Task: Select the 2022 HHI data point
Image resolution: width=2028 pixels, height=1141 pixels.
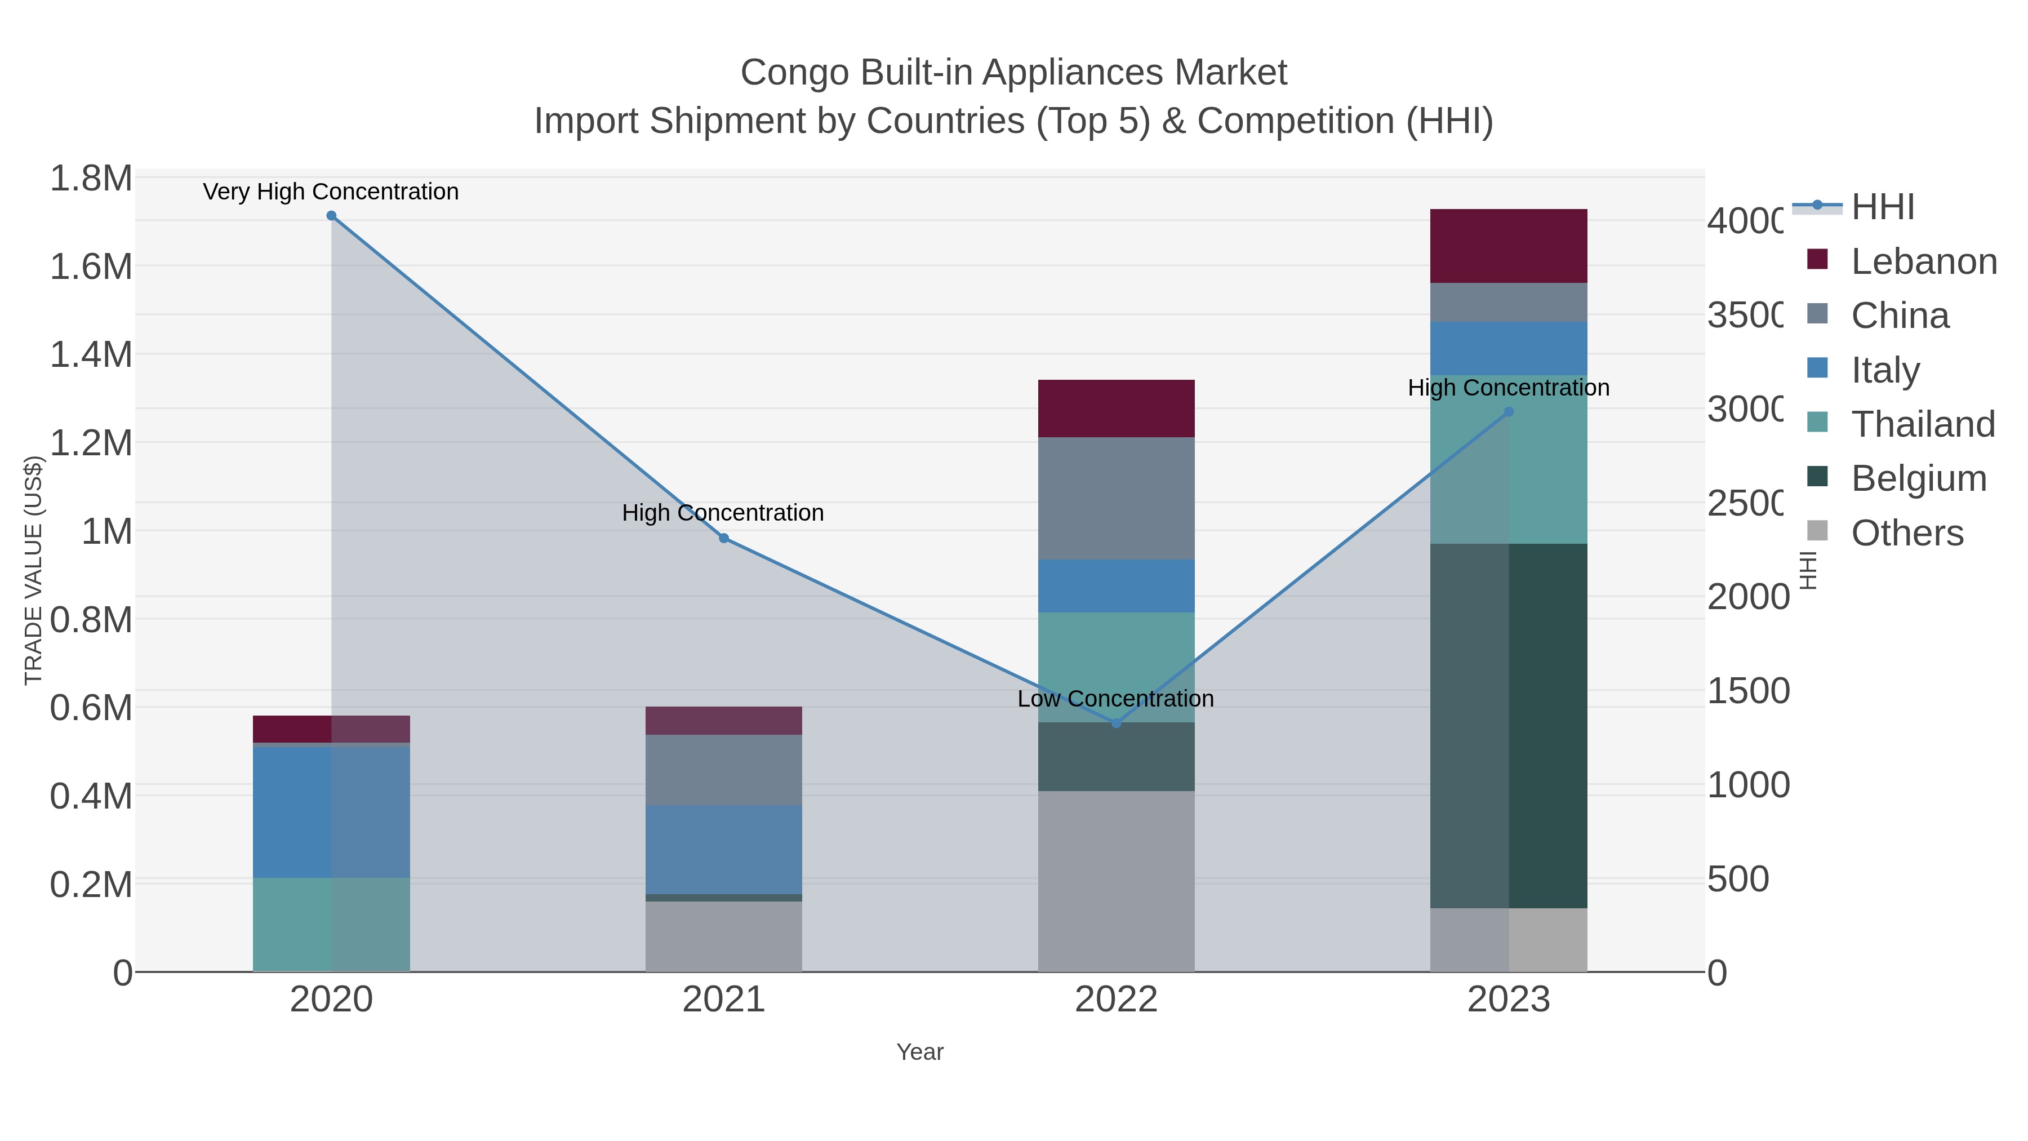Action: [x=1115, y=723]
